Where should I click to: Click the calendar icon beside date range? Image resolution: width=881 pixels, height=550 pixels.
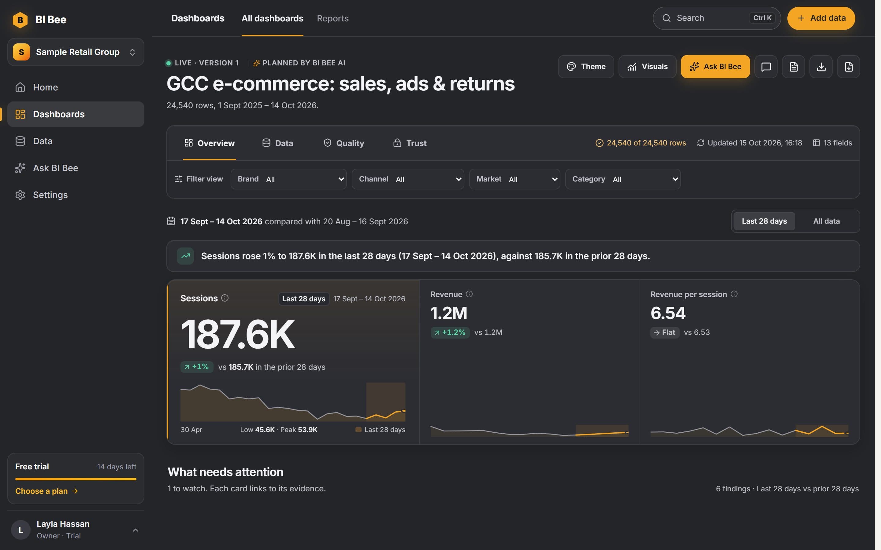coord(171,221)
